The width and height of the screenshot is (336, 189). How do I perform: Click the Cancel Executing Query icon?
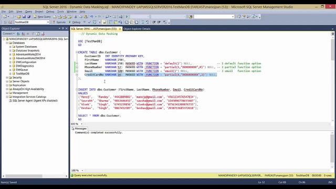[x=85, y=22]
